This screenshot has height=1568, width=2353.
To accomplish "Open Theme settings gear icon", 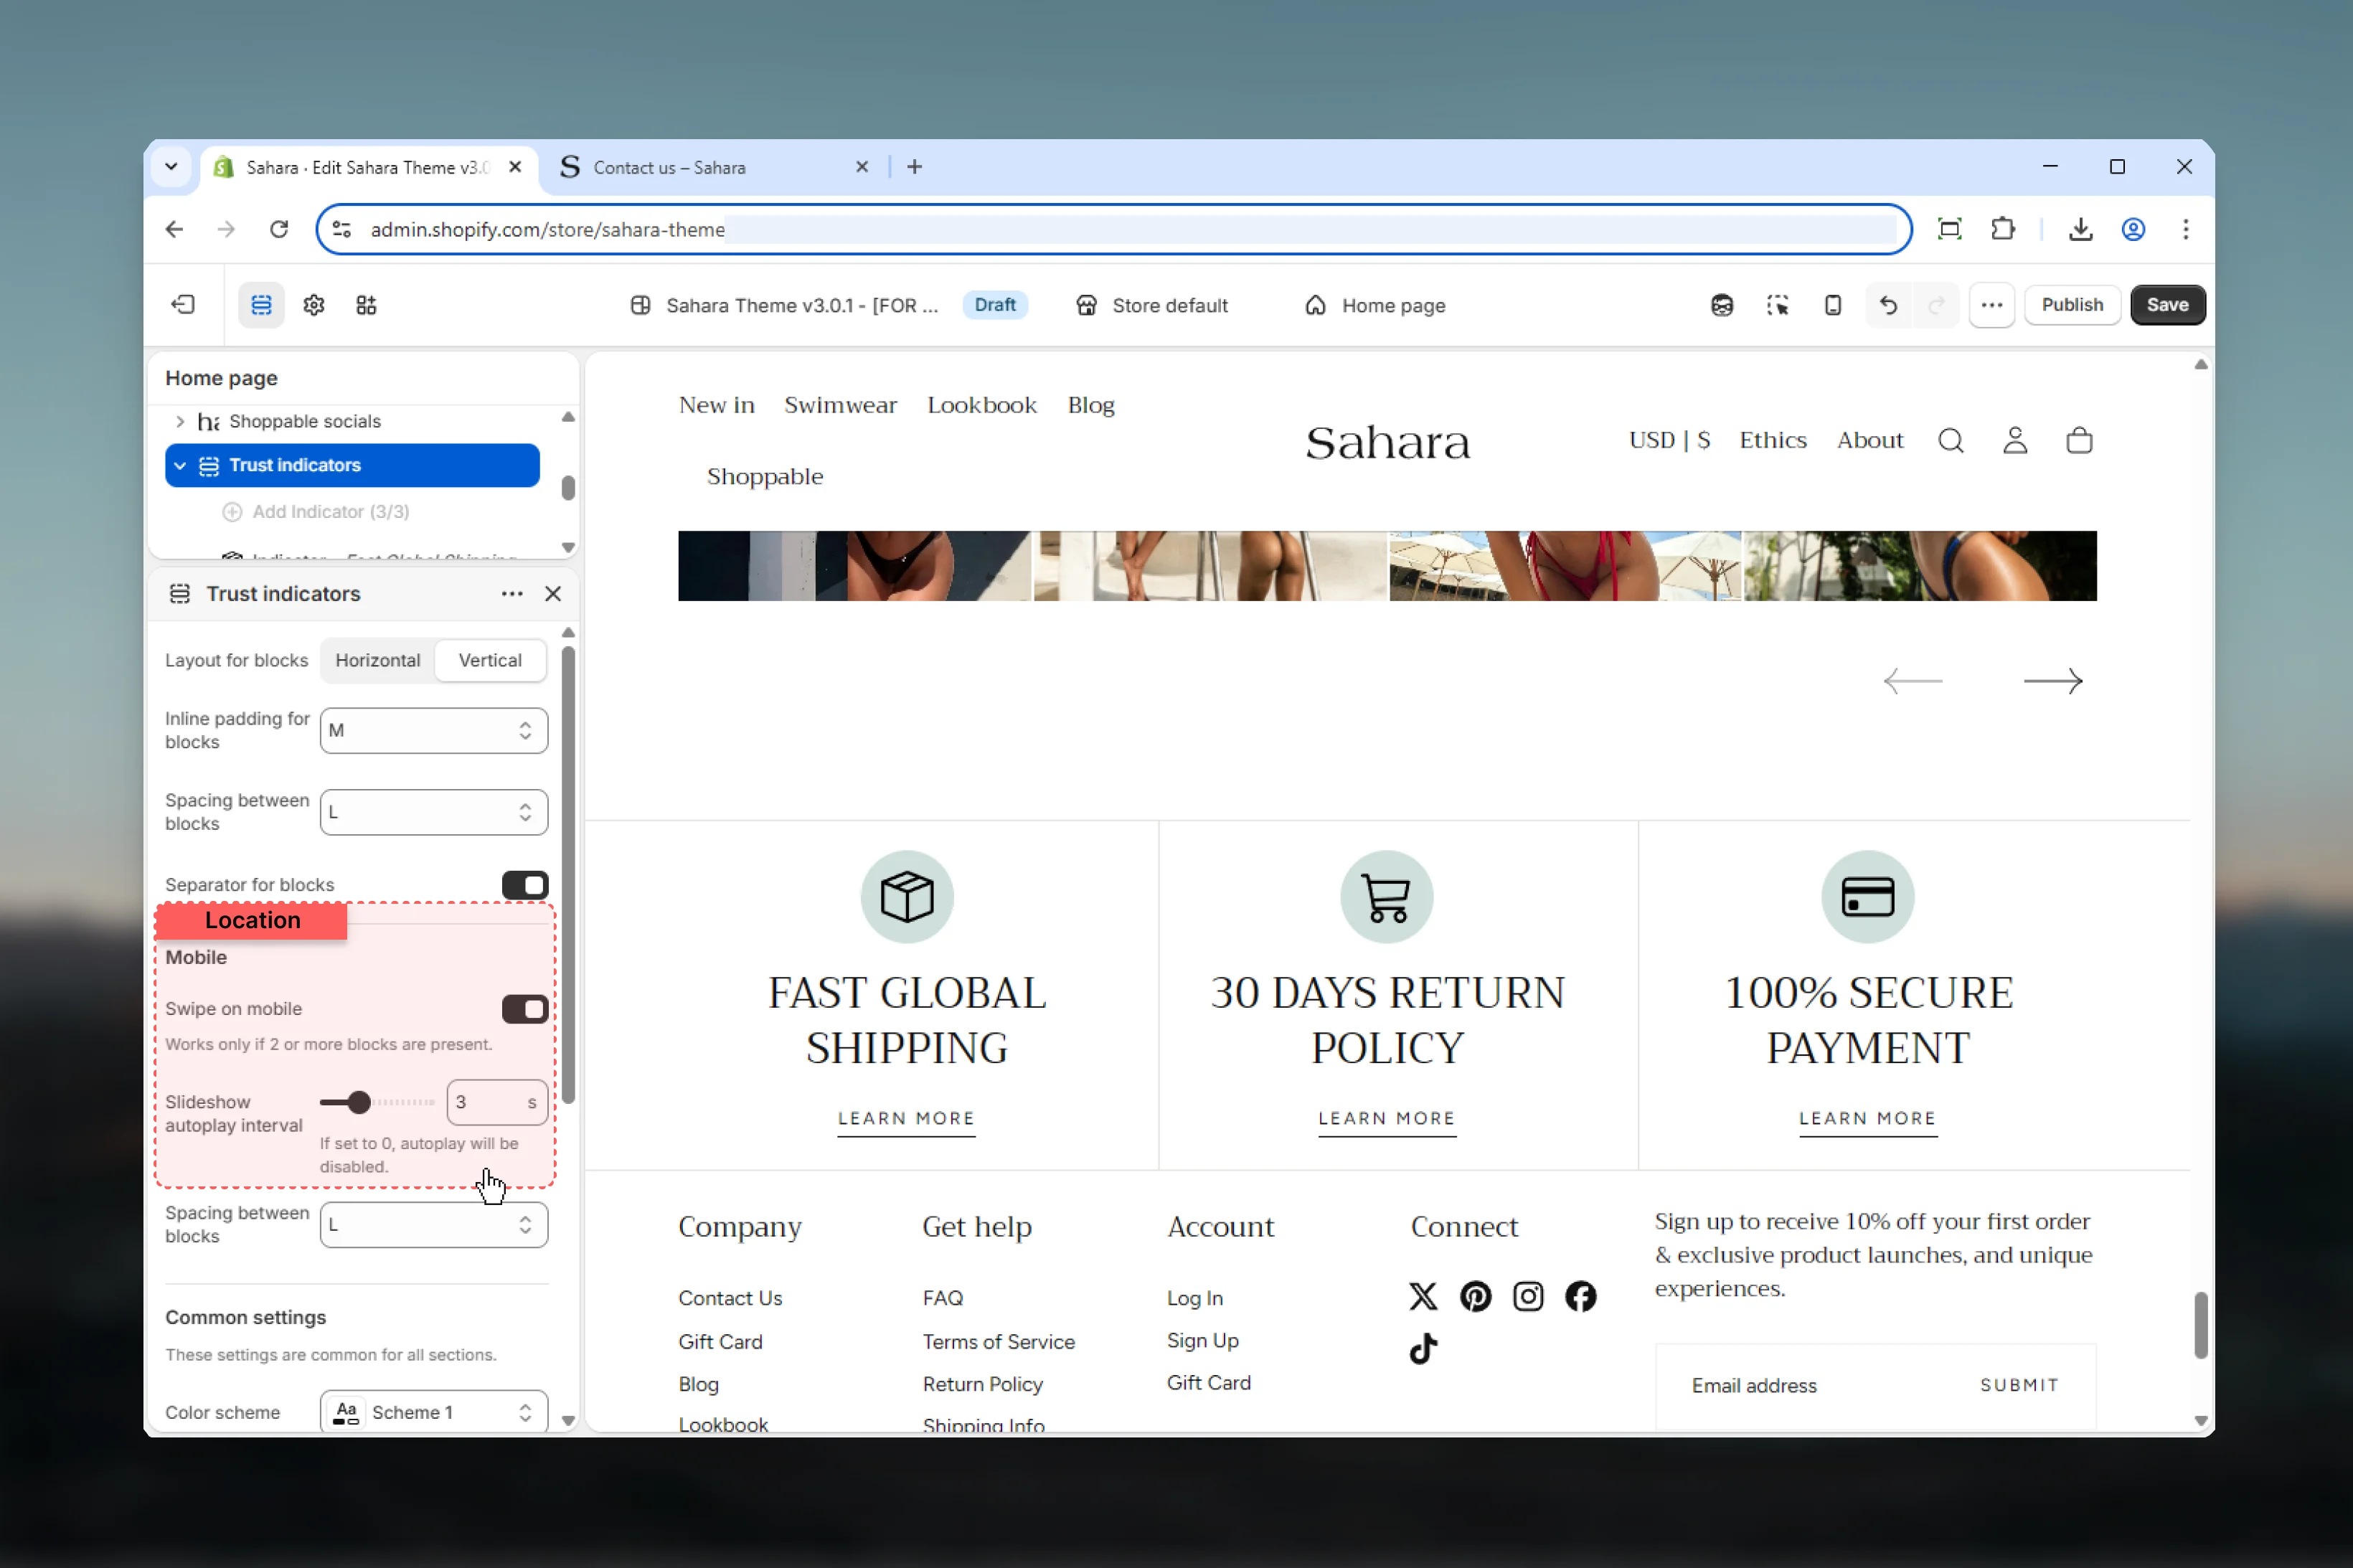I will [x=314, y=305].
